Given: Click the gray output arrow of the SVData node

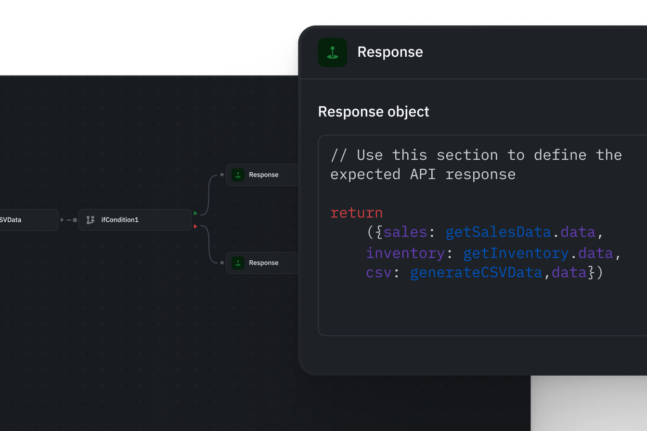Looking at the screenshot, I should click(62, 220).
